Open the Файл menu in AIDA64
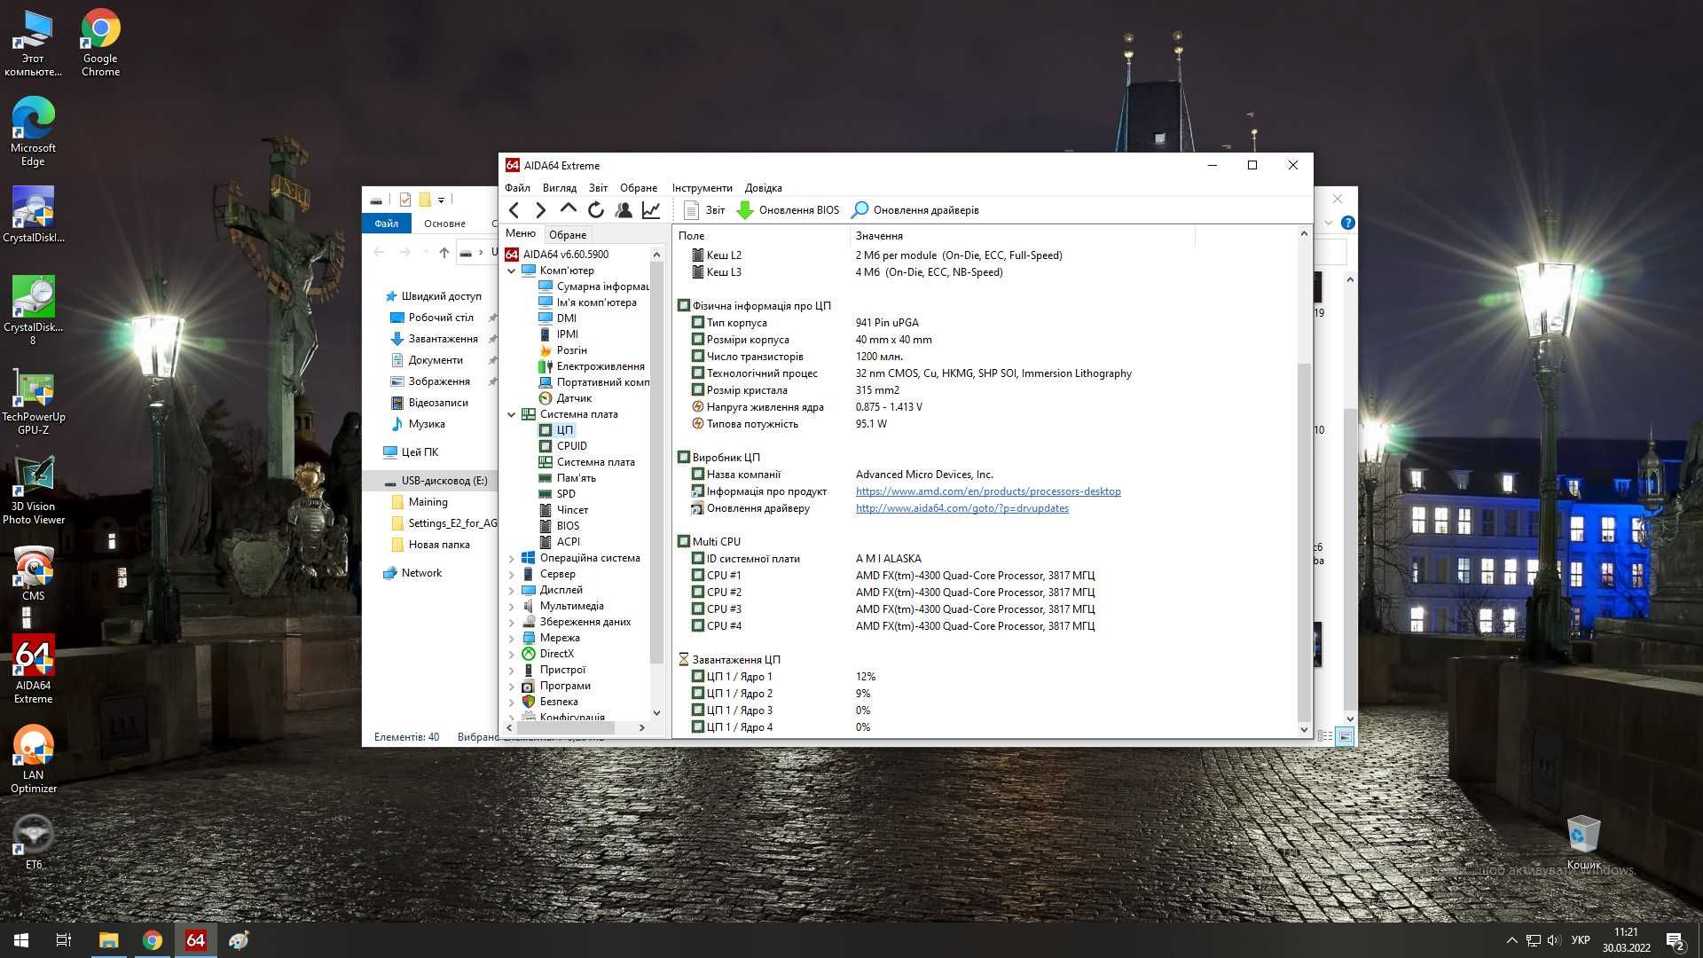Image resolution: width=1703 pixels, height=958 pixels. coord(517,188)
